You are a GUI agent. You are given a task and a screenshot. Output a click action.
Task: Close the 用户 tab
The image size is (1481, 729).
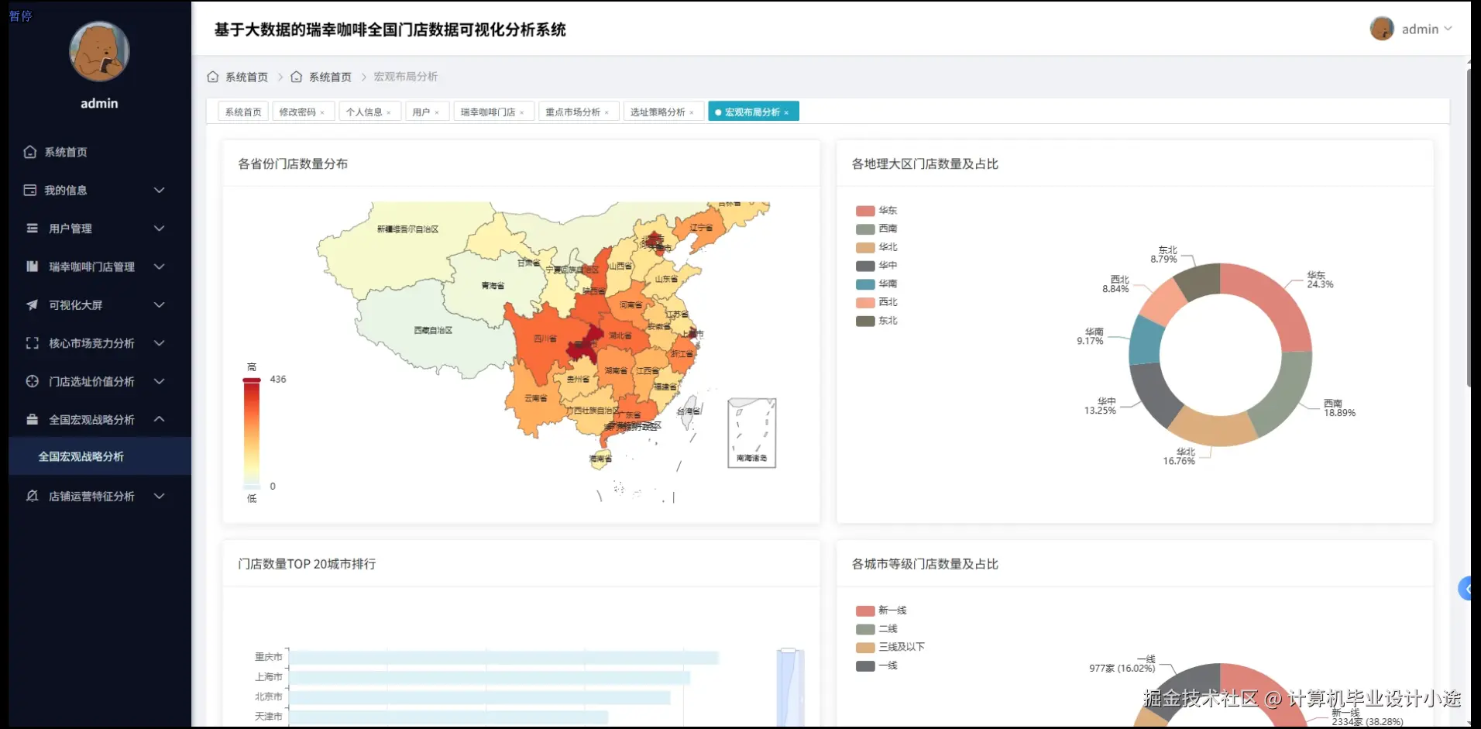[437, 112]
